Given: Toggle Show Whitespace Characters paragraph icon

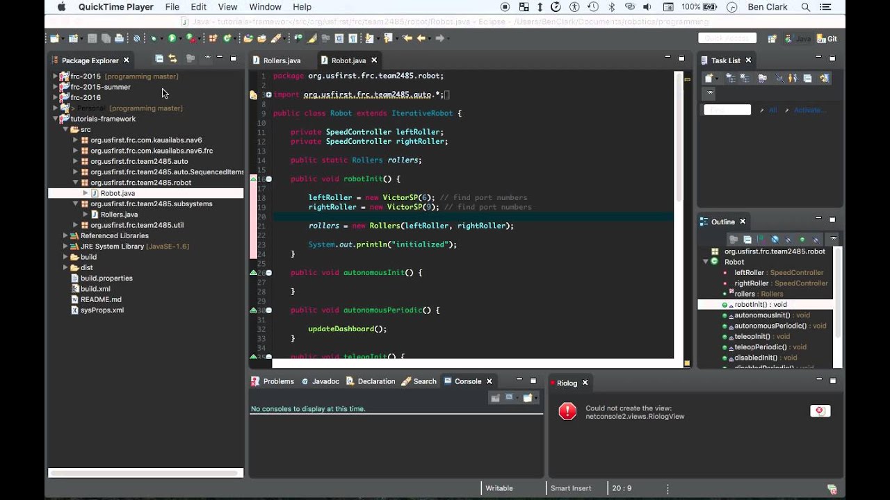Looking at the screenshot, I should click(x=353, y=38).
